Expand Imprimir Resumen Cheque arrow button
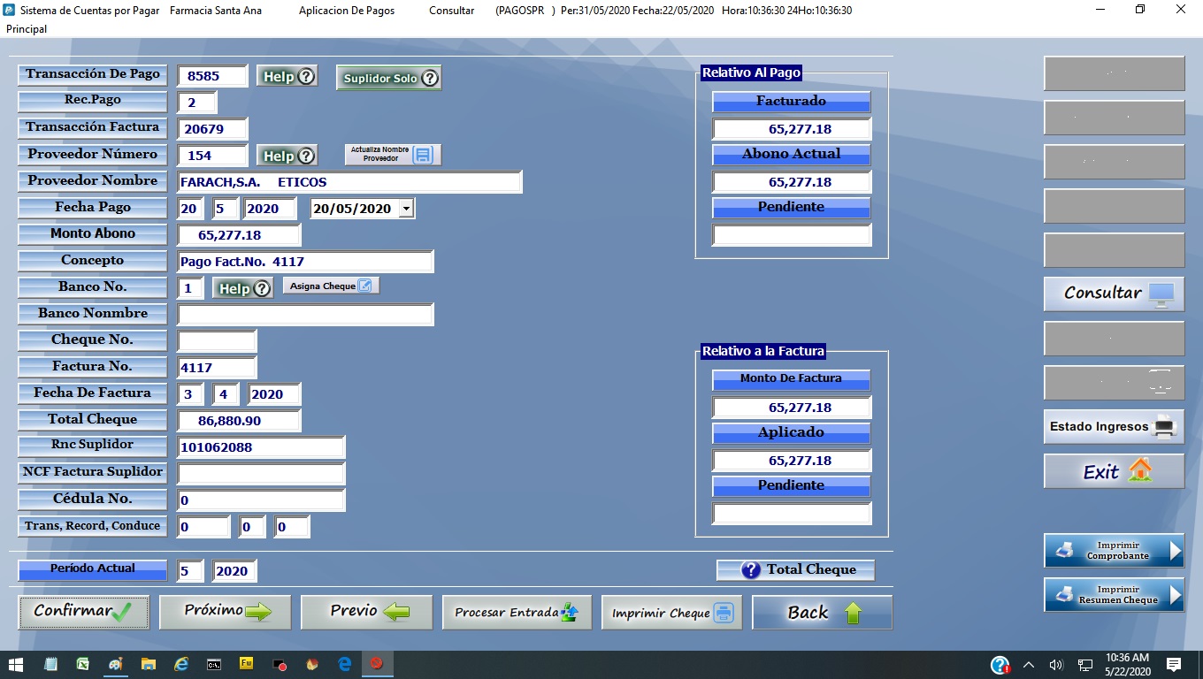The image size is (1203, 679). point(1174,595)
